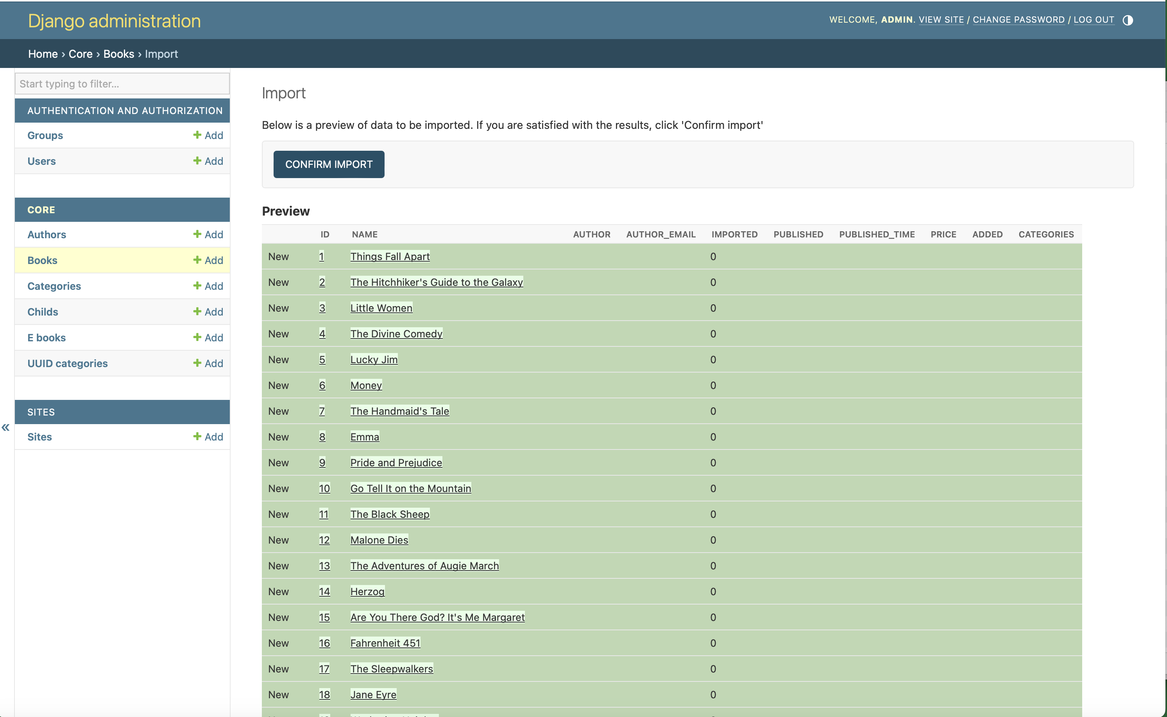The height and width of the screenshot is (717, 1167).
Task: Click 'The Handmaid's Tale' name cell
Action: pos(399,411)
